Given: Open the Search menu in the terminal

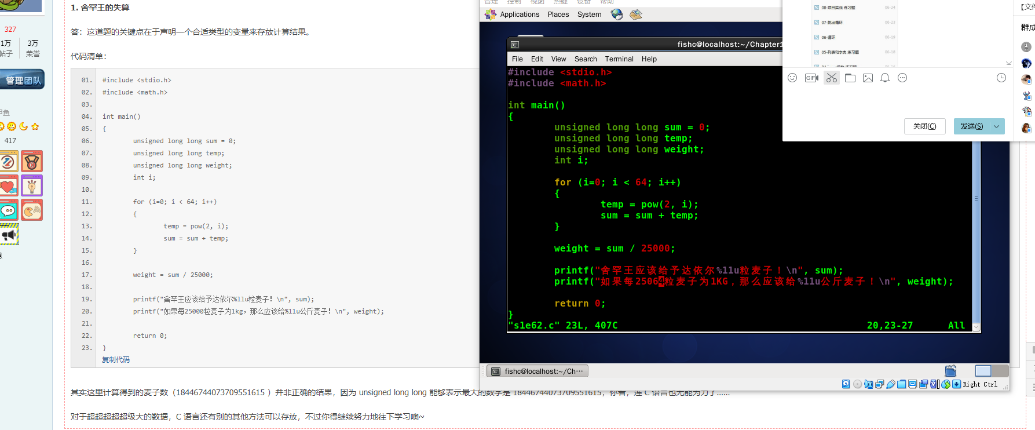Looking at the screenshot, I should (x=586, y=59).
